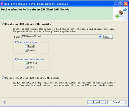Click the Finish button
This screenshot has height=107, width=129.
coord(97,102)
